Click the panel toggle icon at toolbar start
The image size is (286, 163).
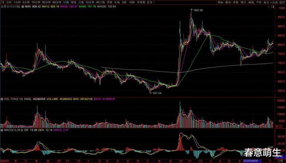(x=2, y=2)
